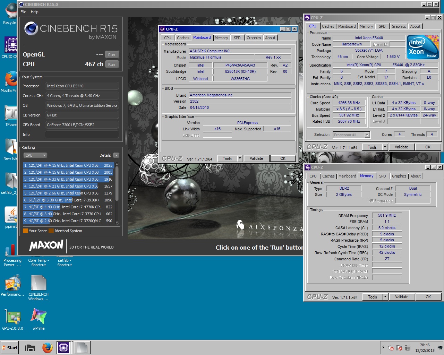Image resolution: width=444 pixels, height=355 pixels.
Task: Open Graphics tab in Mainboard window
Action: tap(254, 38)
